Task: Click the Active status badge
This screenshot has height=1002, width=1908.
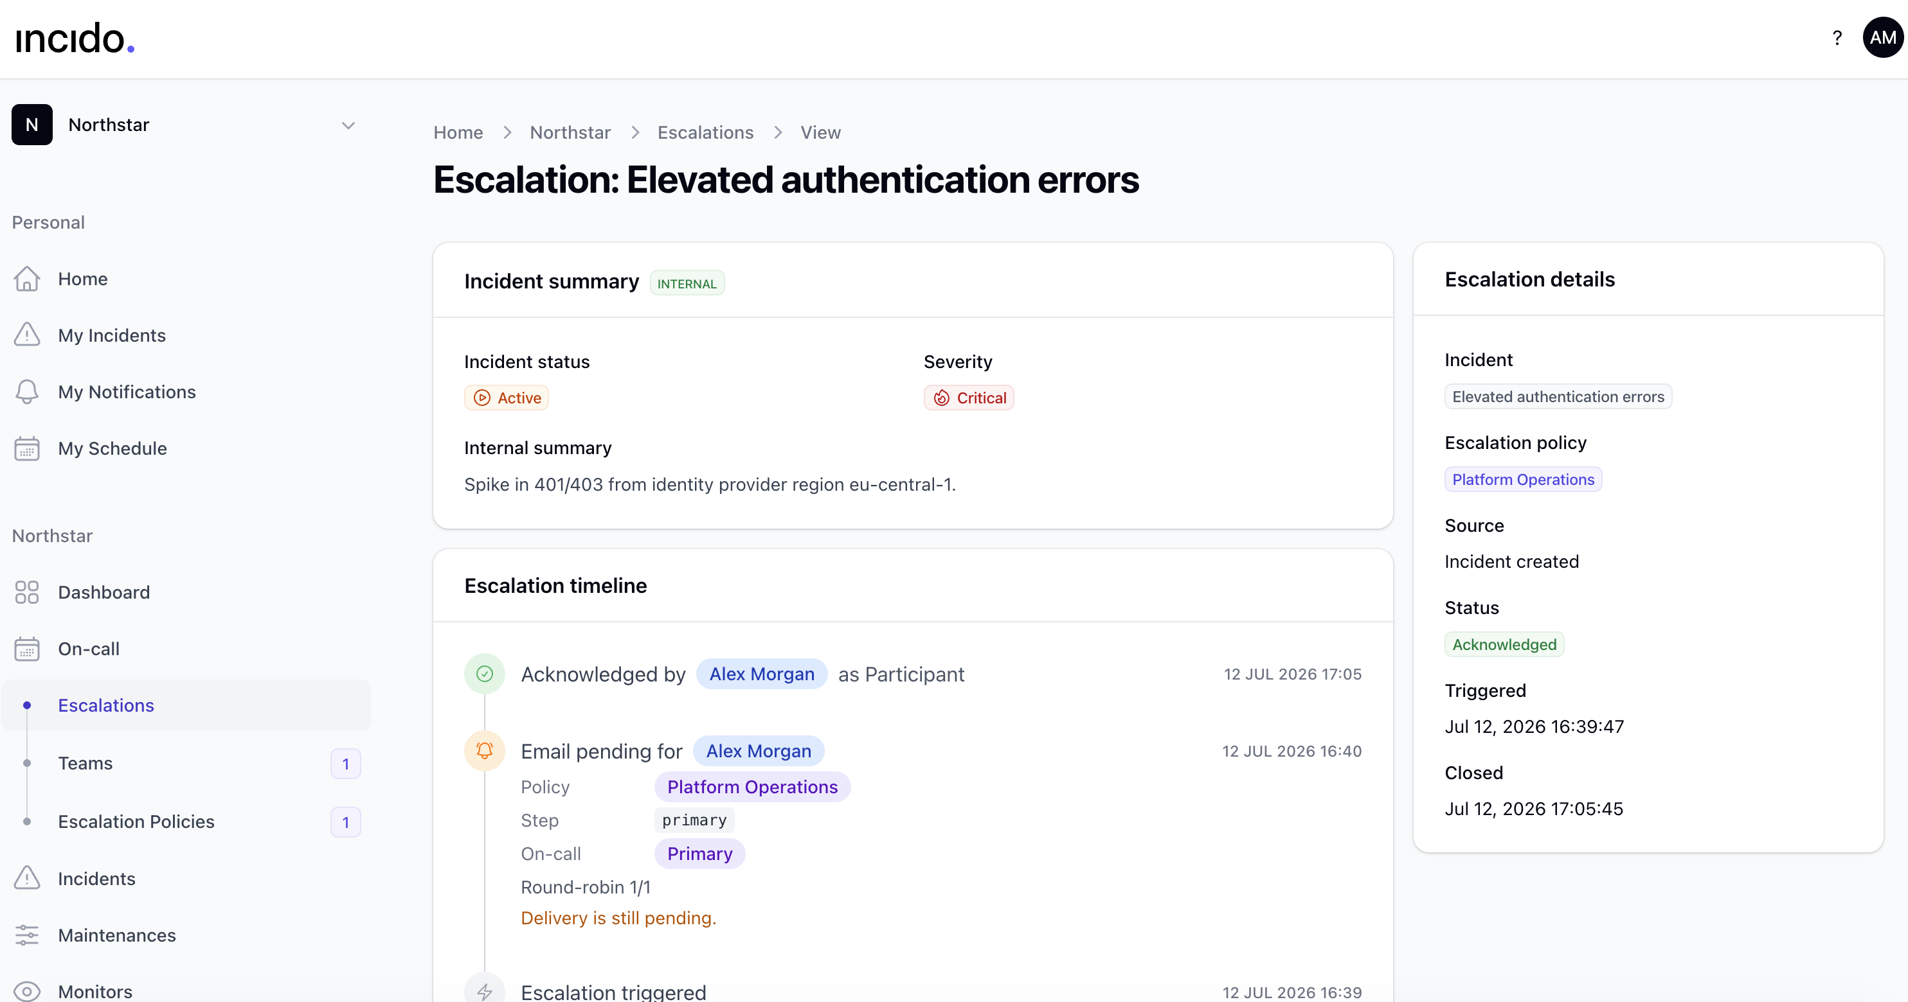Action: (506, 398)
